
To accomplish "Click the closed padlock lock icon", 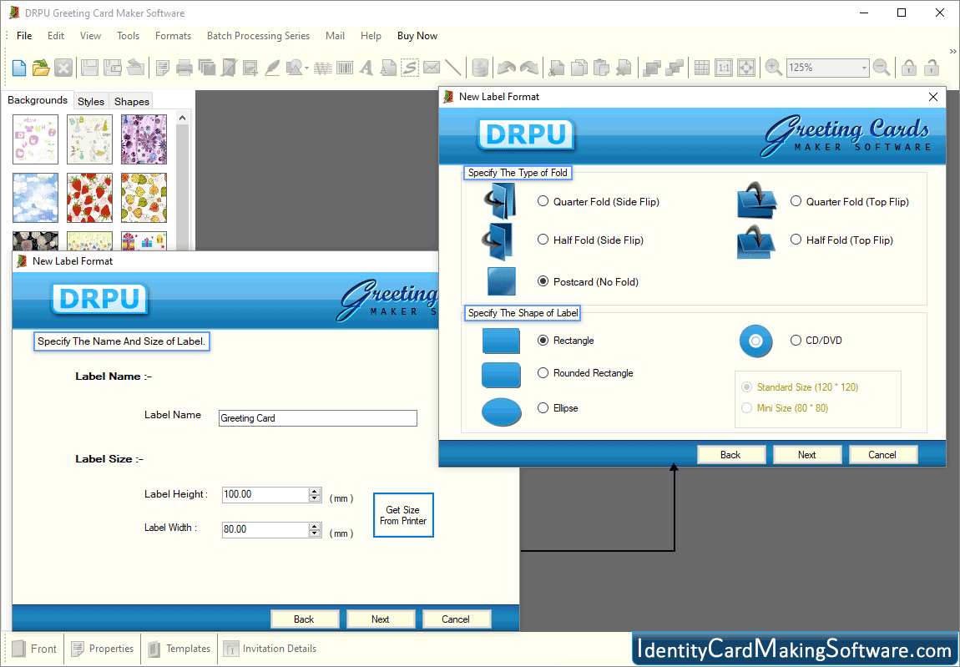I will click(x=909, y=68).
